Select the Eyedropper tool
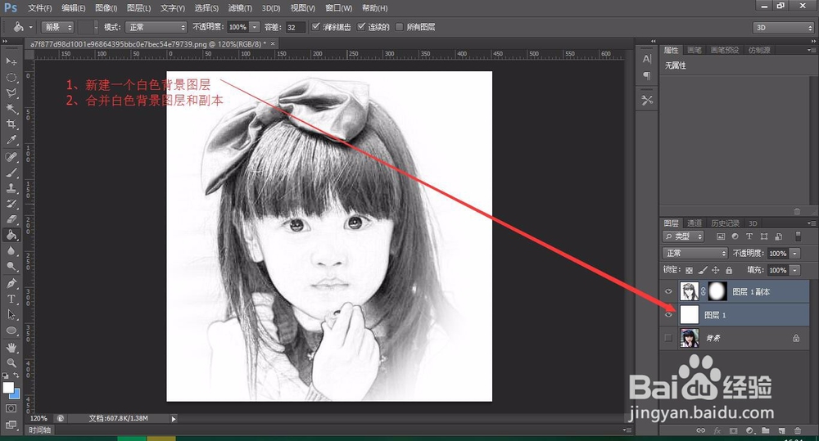This screenshot has height=441, width=819. (x=11, y=140)
